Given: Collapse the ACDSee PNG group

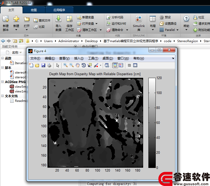Looking at the screenshot, I should pyautogui.click(x=2, y=82).
